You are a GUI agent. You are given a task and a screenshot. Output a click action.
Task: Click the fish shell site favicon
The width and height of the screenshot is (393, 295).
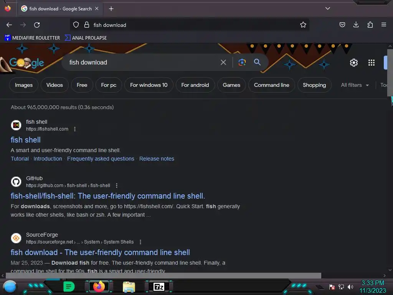point(16,125)
